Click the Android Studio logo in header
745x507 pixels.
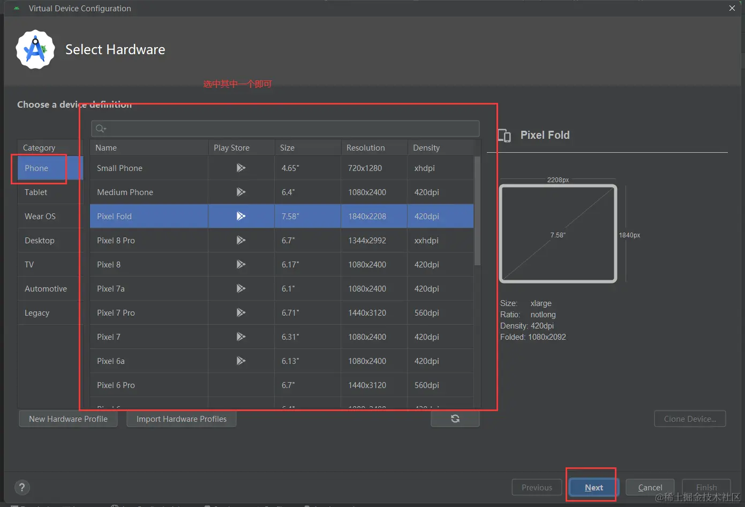tap(35, 49)
